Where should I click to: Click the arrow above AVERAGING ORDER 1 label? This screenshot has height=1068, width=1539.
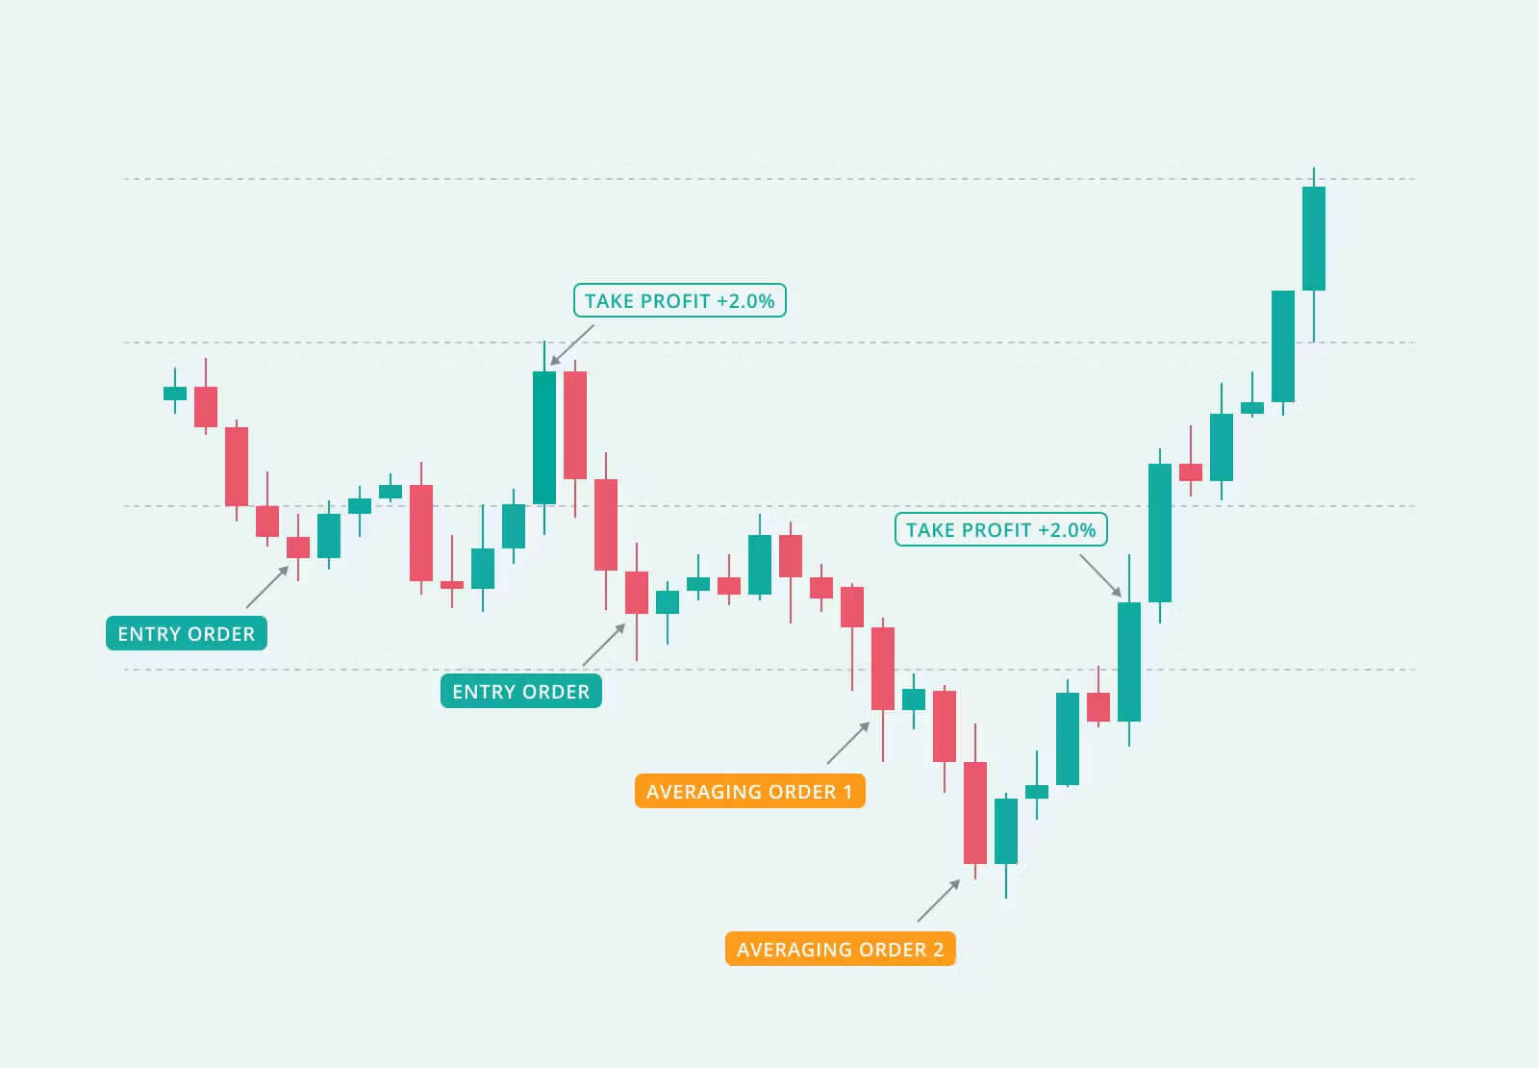point(847,743)
